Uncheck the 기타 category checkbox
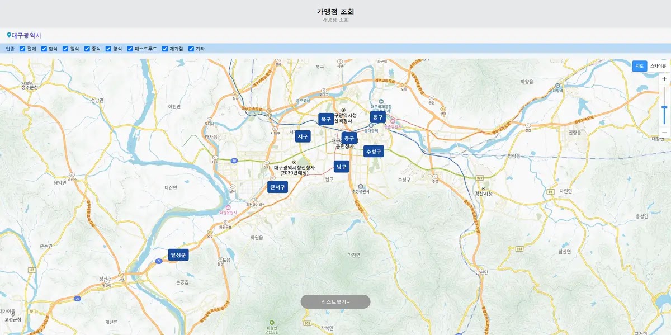 coord(191,49)
